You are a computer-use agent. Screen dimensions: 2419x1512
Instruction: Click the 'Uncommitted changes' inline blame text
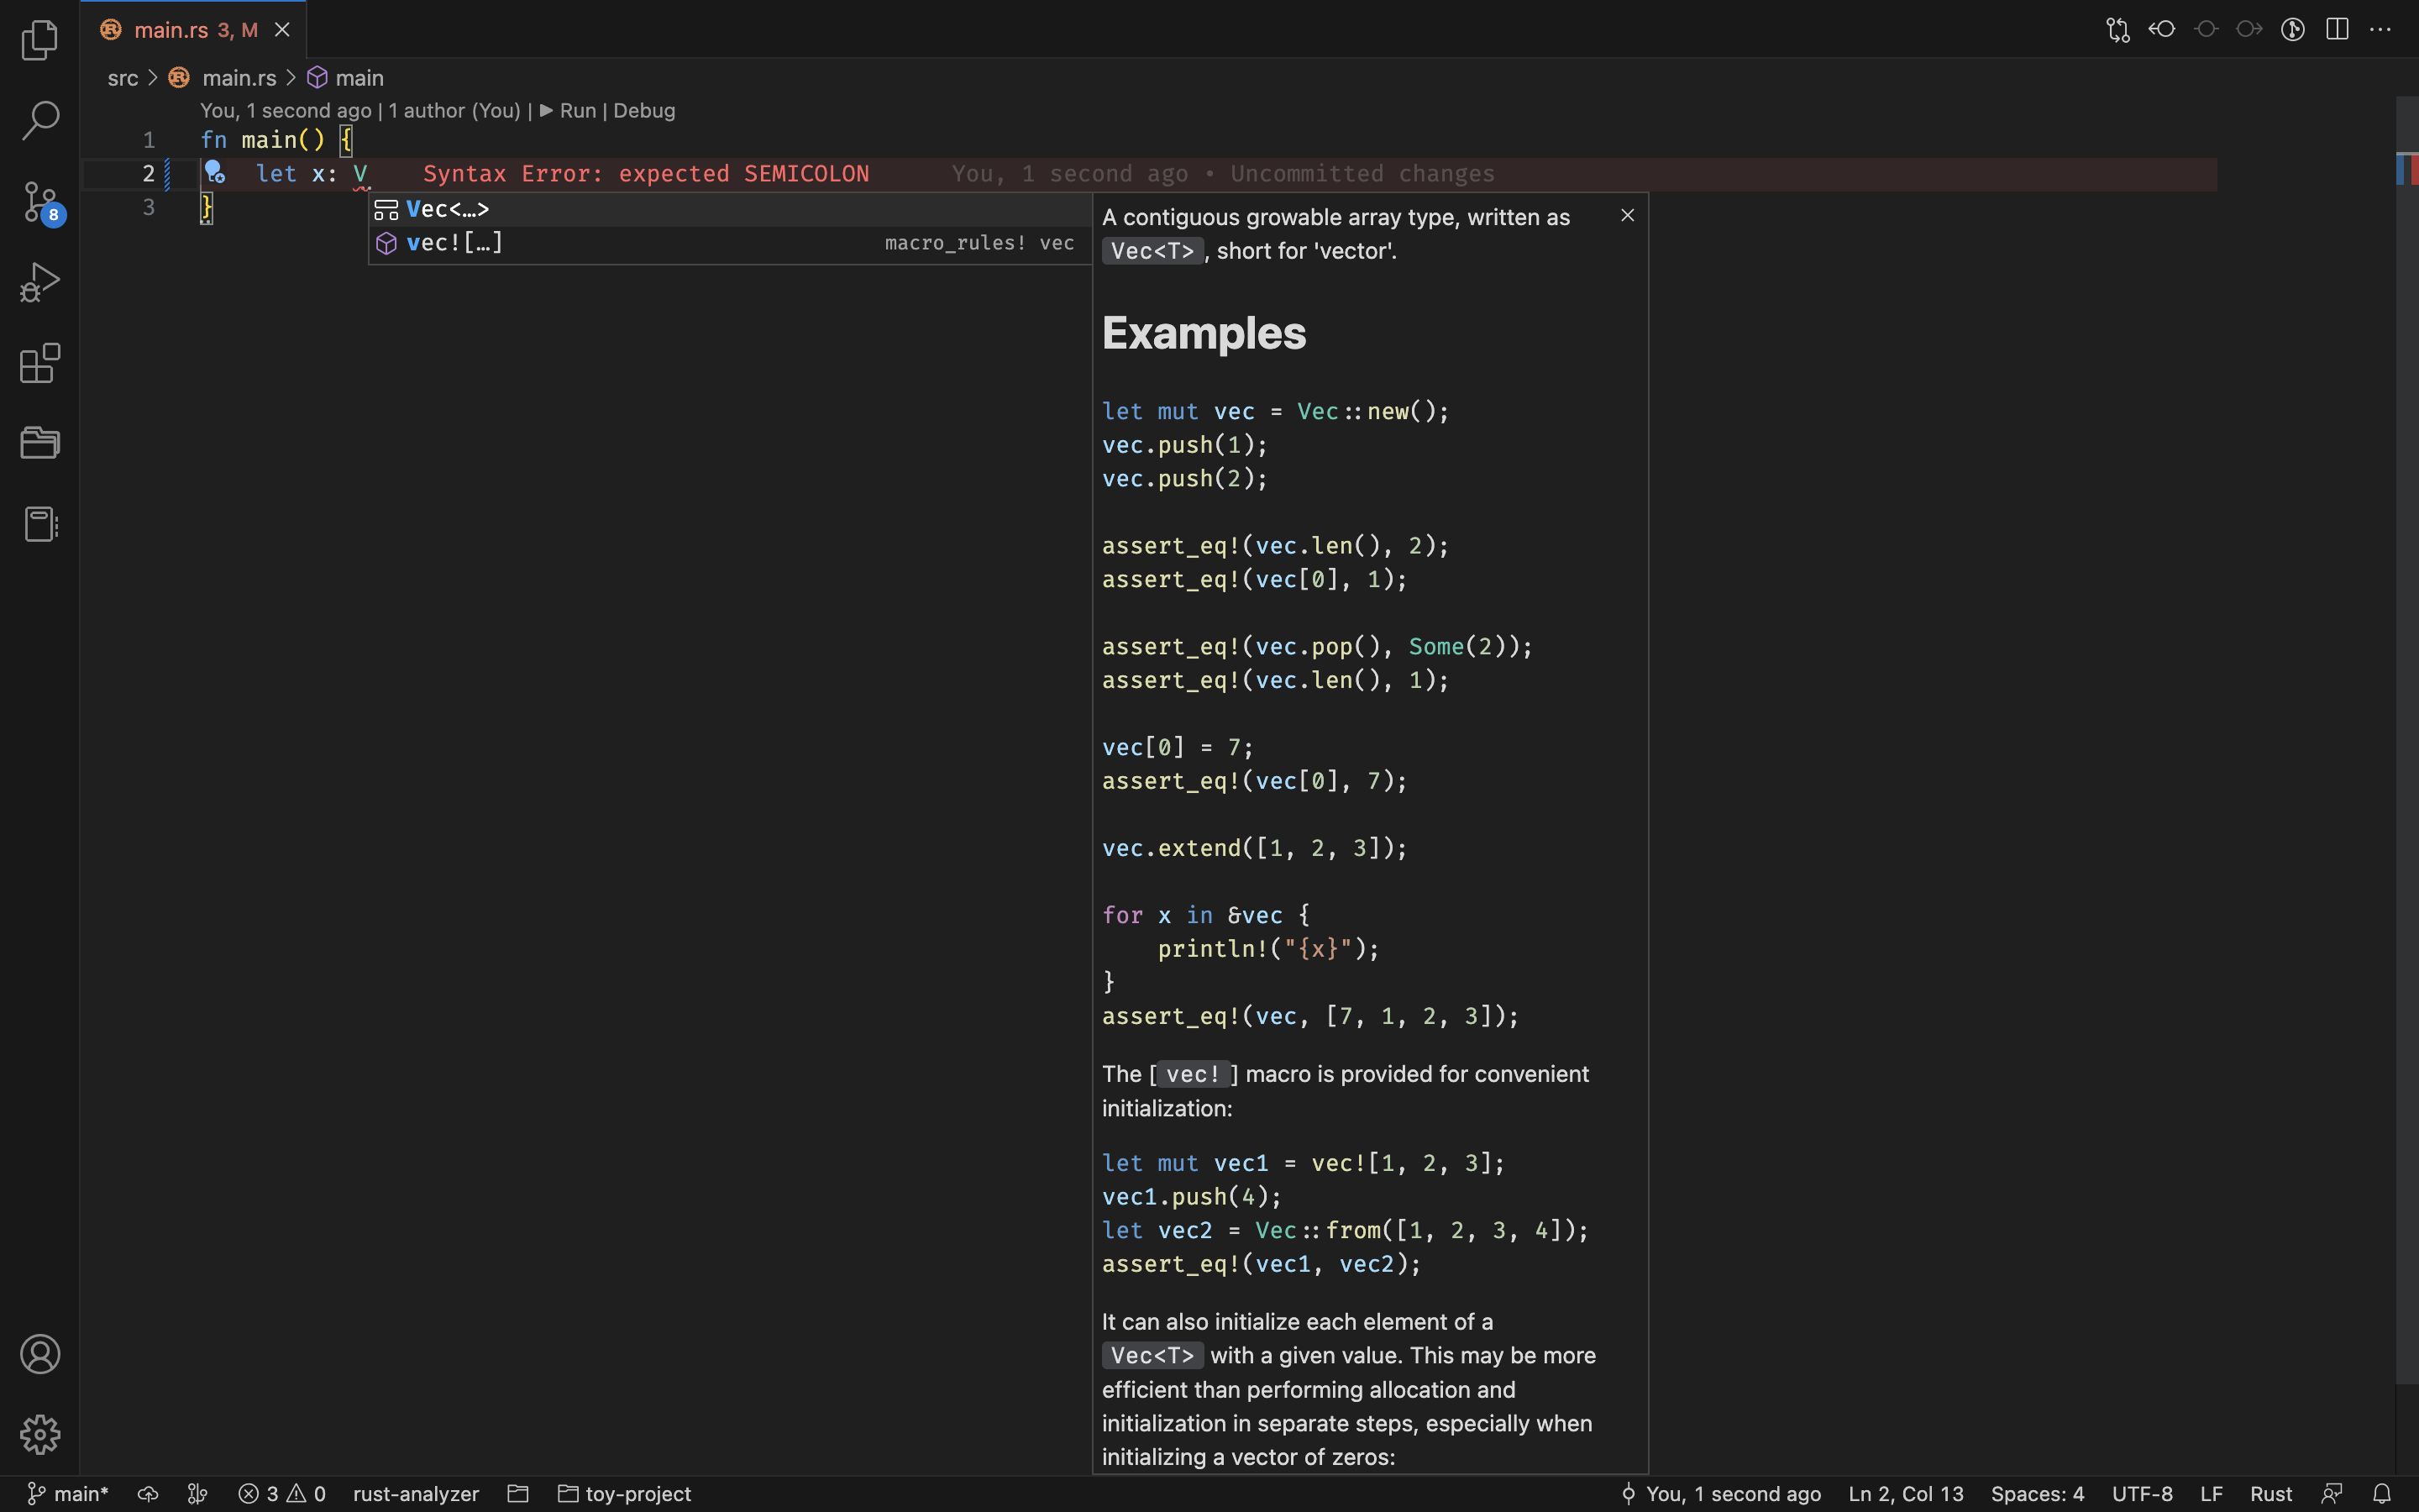coord(1362,174)
